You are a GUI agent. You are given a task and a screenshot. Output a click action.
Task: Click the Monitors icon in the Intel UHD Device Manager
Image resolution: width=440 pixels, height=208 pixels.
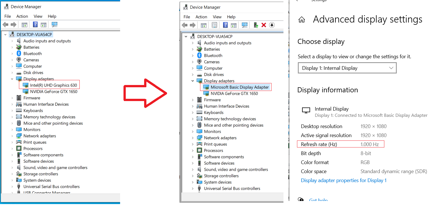coord(19,129)
